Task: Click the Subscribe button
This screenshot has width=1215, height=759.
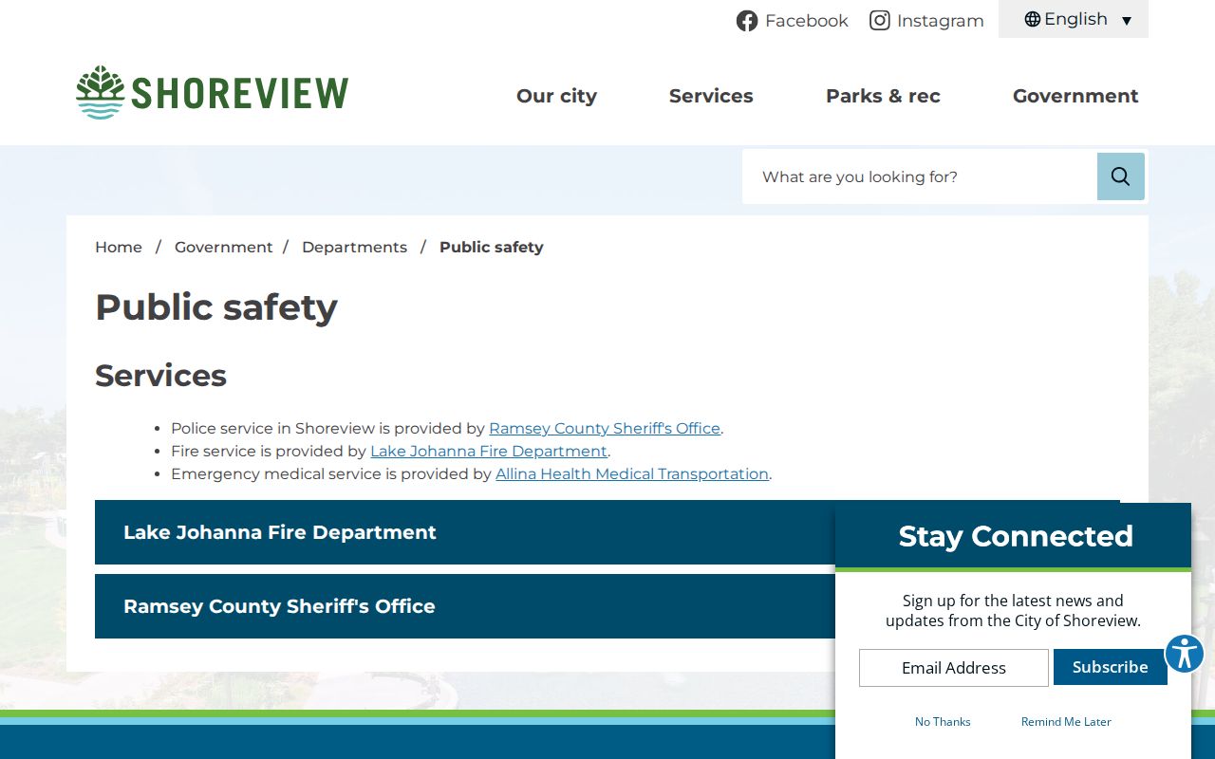Action: pos(1111,667)
